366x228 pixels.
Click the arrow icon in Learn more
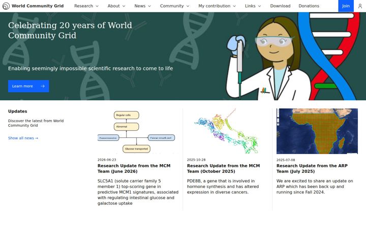pyautogui.click(x=43, y=86)
